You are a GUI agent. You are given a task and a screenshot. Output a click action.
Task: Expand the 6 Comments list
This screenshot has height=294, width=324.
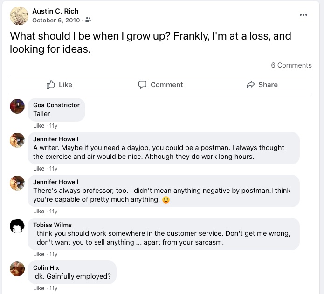pos(291,65)
